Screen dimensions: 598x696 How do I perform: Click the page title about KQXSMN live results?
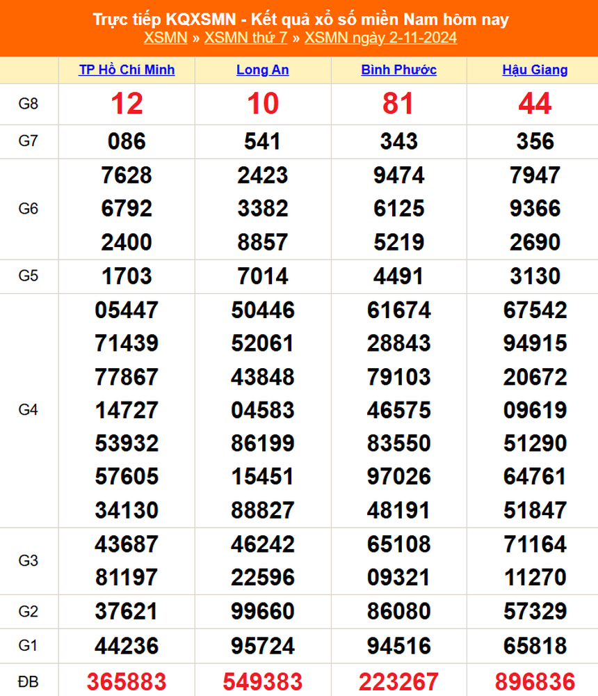point(299,19)
